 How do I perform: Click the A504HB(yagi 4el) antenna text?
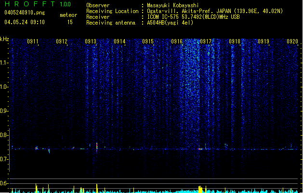click(170, 23)
